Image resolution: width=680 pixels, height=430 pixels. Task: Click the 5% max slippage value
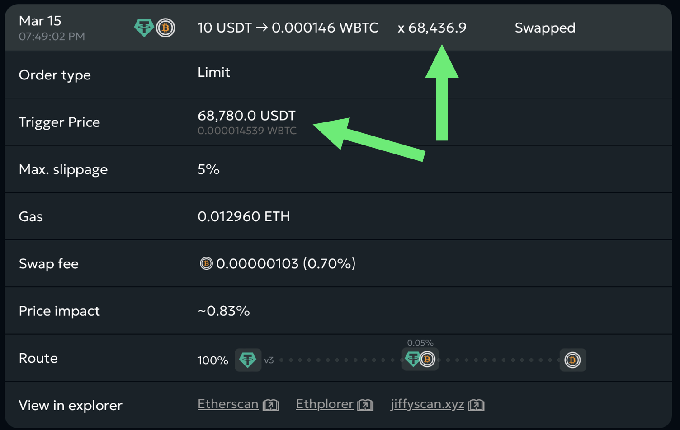click(208, 169)
